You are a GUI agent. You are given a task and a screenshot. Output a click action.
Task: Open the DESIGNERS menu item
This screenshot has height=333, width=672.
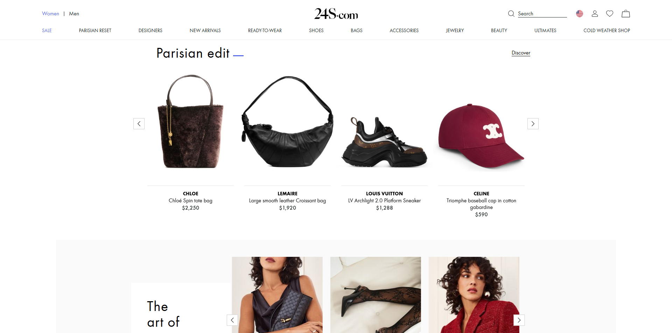click(x=150, y=30)
